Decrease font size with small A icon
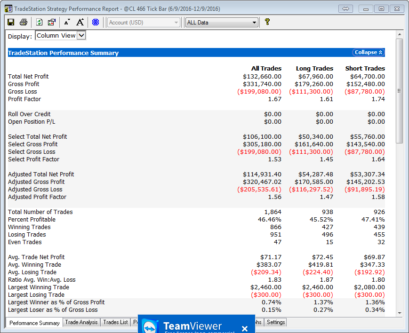The image size is (409, 333). point(67,22)
